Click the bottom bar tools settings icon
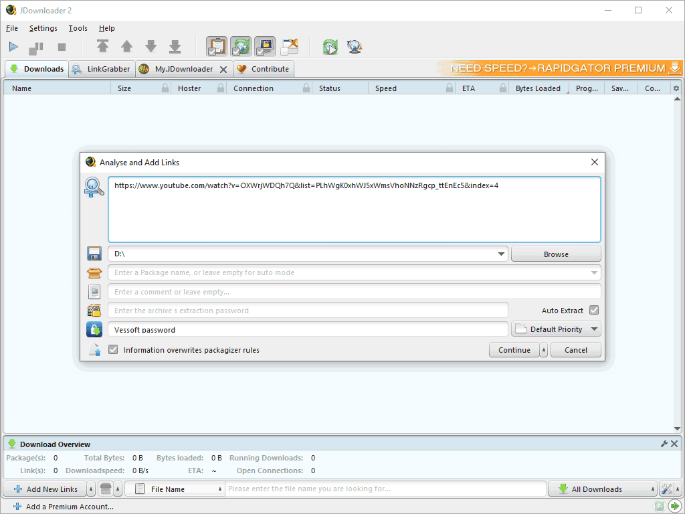 pyautogui.click(x=667, y=489)
